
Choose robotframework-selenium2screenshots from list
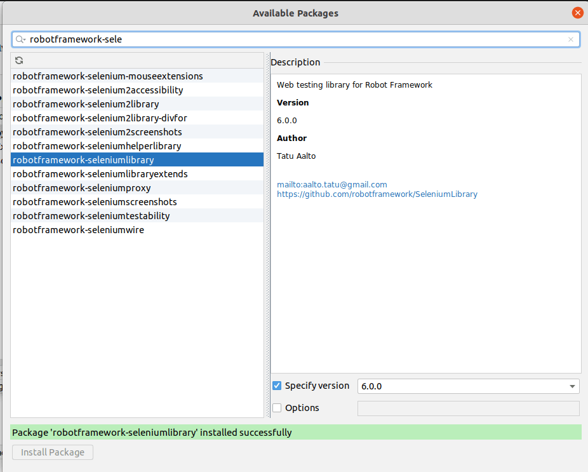tap(97, 132)
